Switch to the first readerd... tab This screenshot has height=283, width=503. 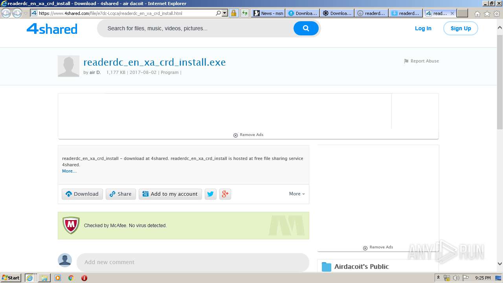371,13
